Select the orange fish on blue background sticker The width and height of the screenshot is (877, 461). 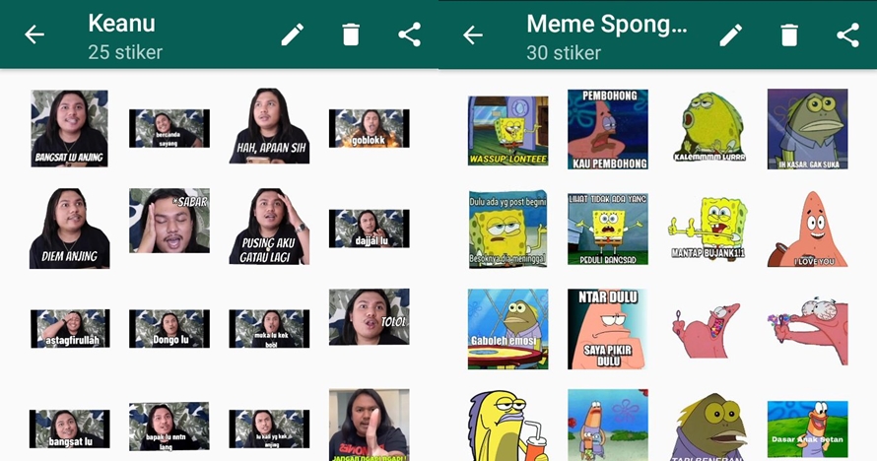pyautogui.click(x=608, y=426)
